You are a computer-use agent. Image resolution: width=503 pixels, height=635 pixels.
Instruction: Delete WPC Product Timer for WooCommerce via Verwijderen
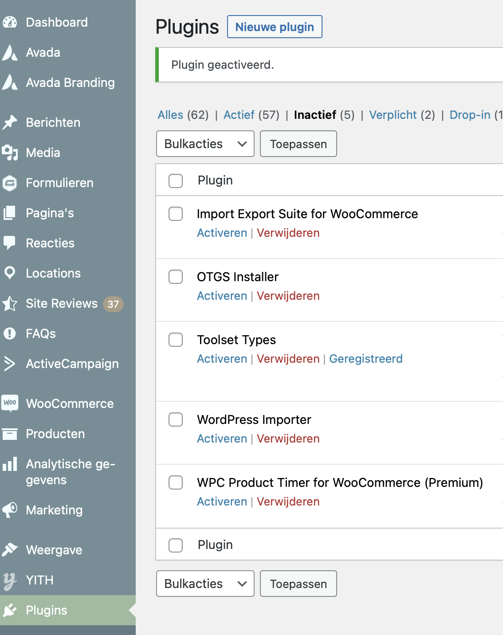[288, 502]
